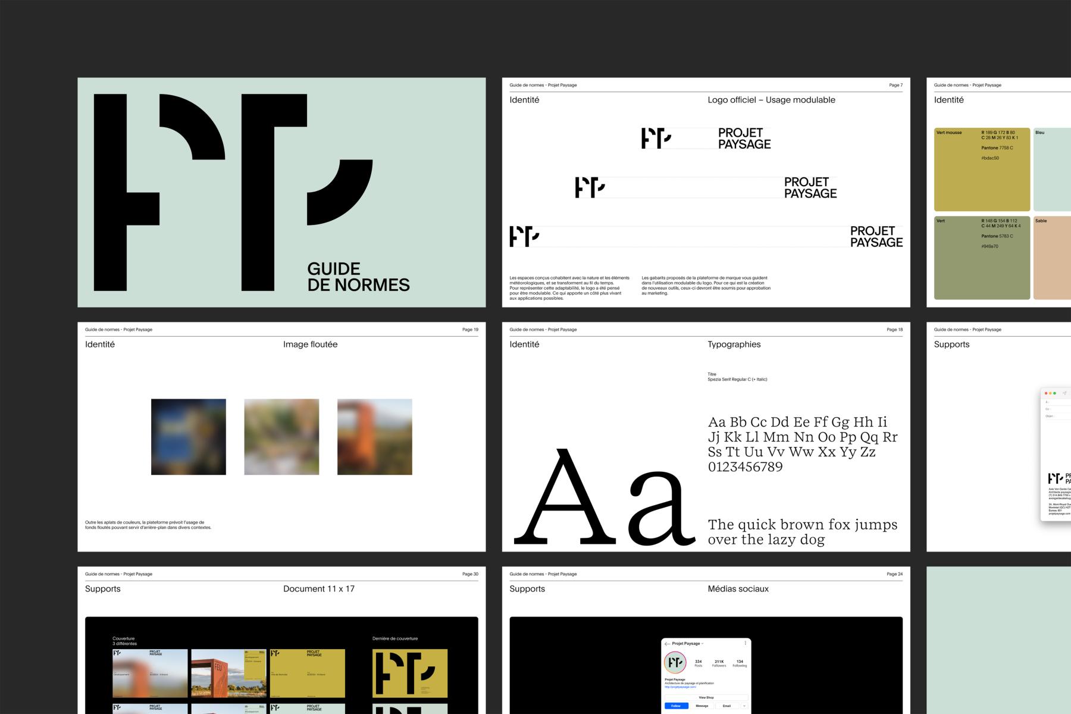1071x714 pixels.
Task: Click the back arrow in Instagram profile
Action: click(667, 644)
